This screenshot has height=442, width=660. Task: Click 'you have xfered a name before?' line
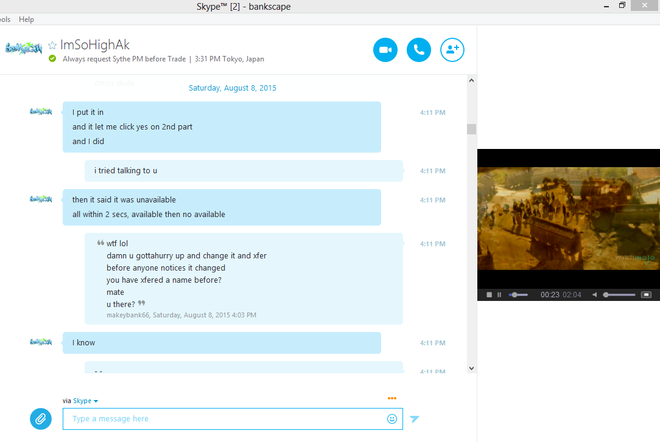pyautogui.click(x=164, y=280)
